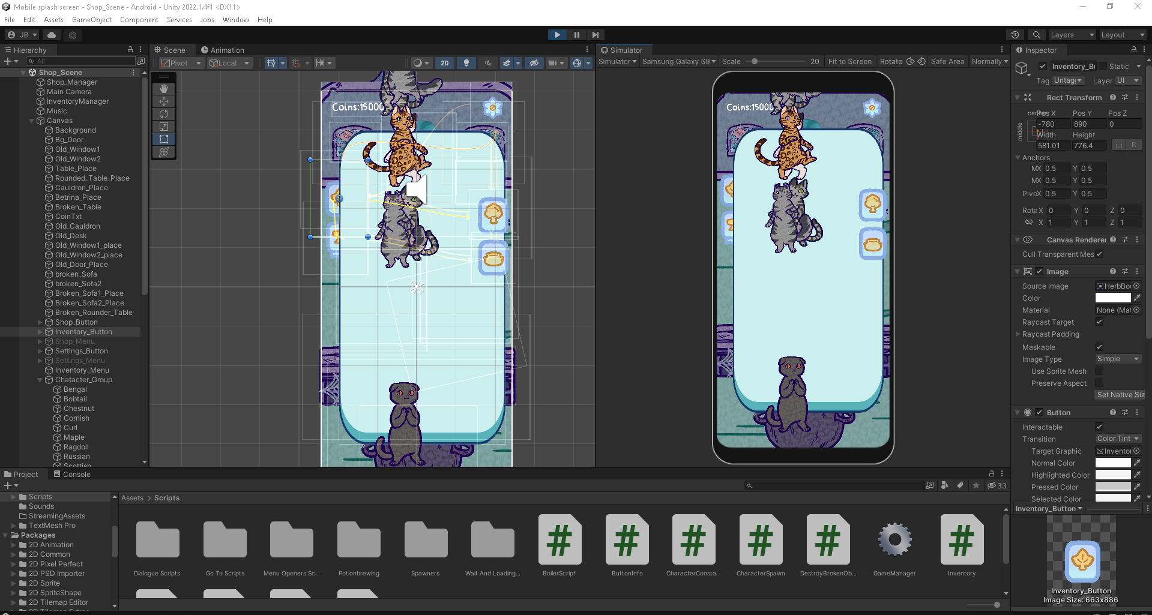The height and width of the screenshot is (615, 1152).
Task: Click the Project search field
Action: (x=835, y=485)
